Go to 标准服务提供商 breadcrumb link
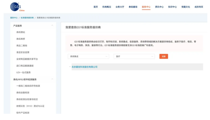 pyautogui.click(x=27, y=18)
